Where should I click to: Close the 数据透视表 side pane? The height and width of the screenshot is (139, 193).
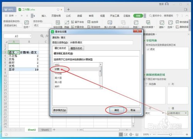[189, 34]
